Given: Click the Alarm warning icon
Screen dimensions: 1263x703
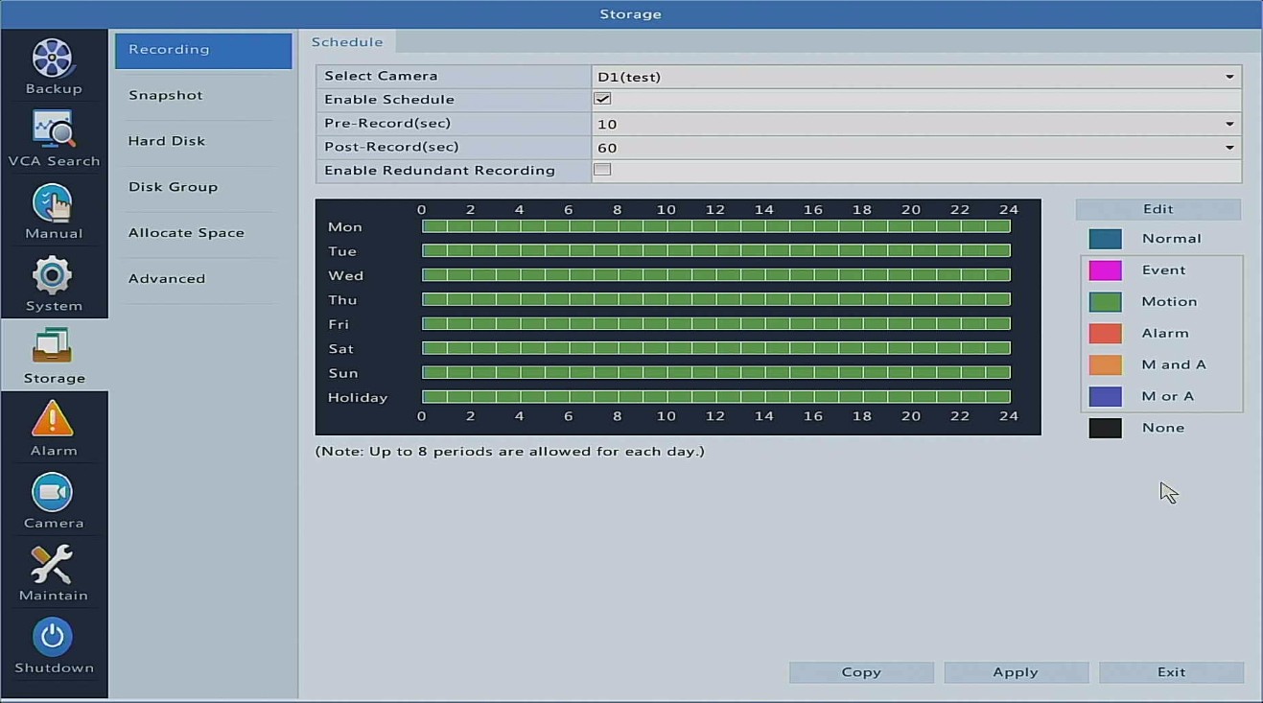Looking at the screenshot, I should [53, 420].
